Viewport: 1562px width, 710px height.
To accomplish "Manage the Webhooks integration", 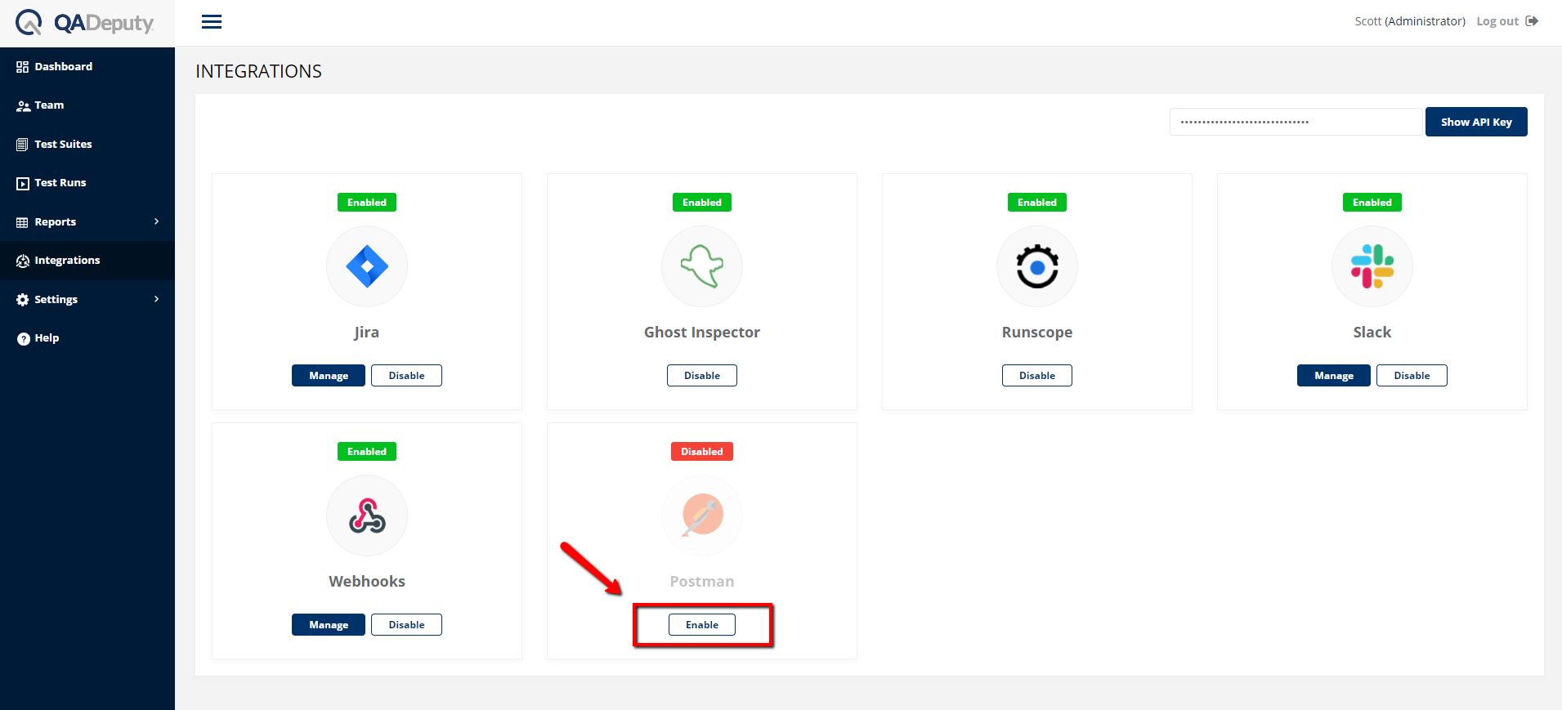I will click(x=329, y=625).
